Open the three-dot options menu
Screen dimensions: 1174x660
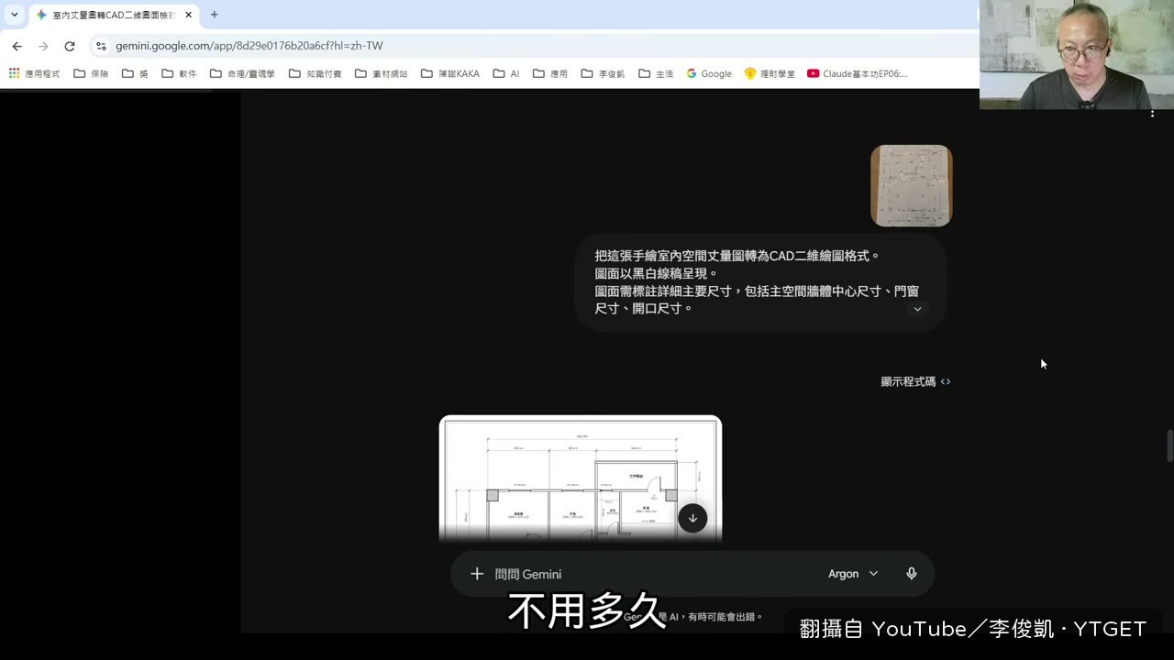(1152, 114)
